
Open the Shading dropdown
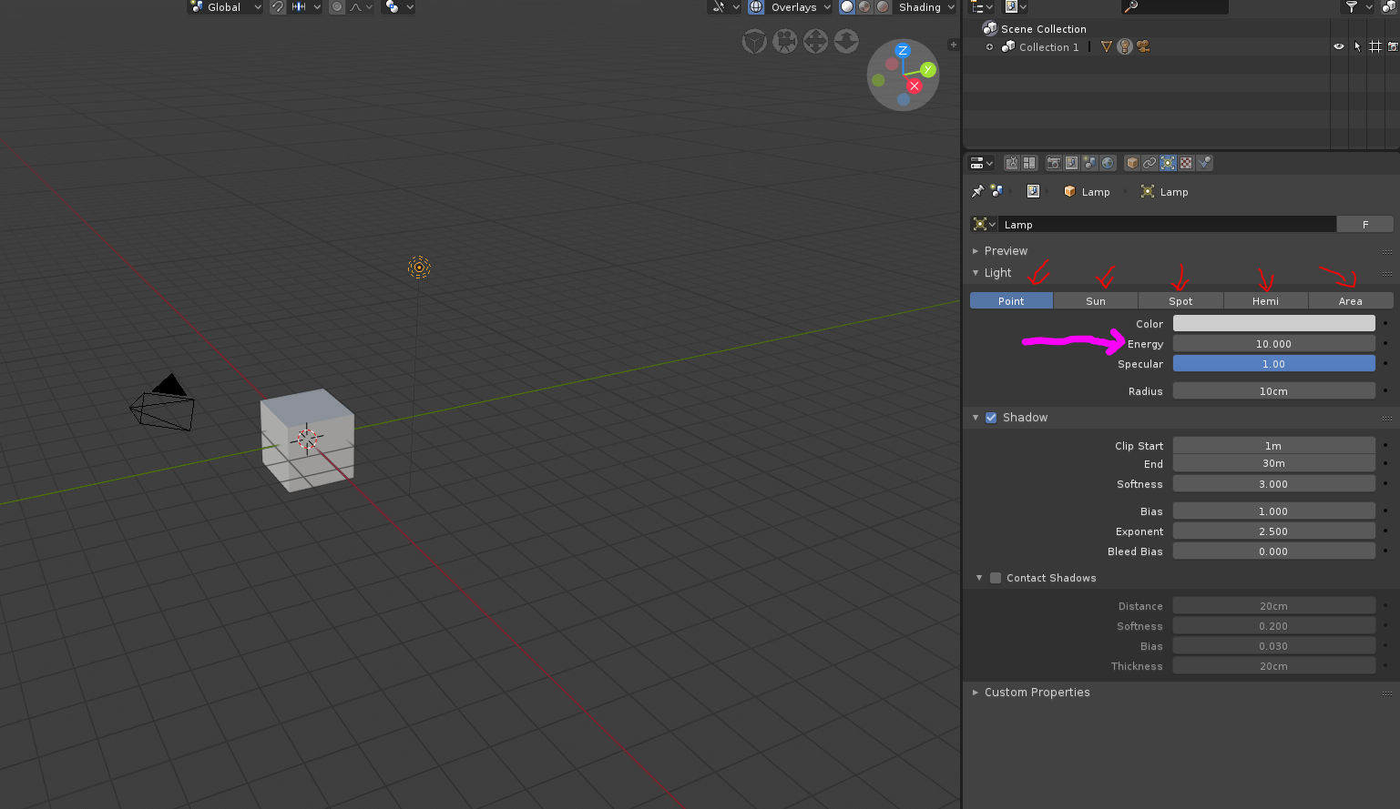925,7
